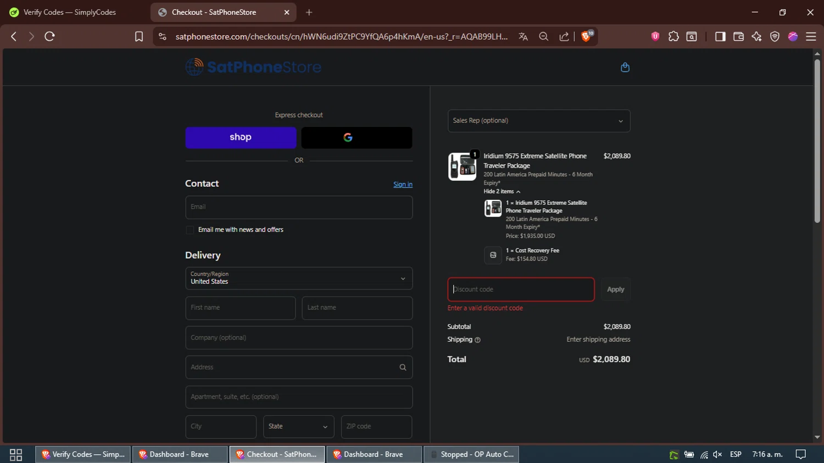This screenshot has width=824, height=463.
Task: Close the Checkout - SatPhoneStore tab
Action: click(x=287, y=12)
